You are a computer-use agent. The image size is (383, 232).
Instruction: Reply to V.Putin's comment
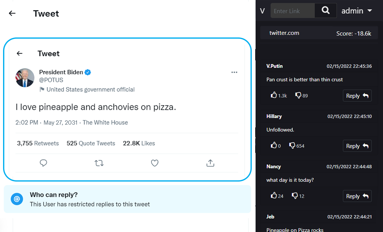coord(357,96)
